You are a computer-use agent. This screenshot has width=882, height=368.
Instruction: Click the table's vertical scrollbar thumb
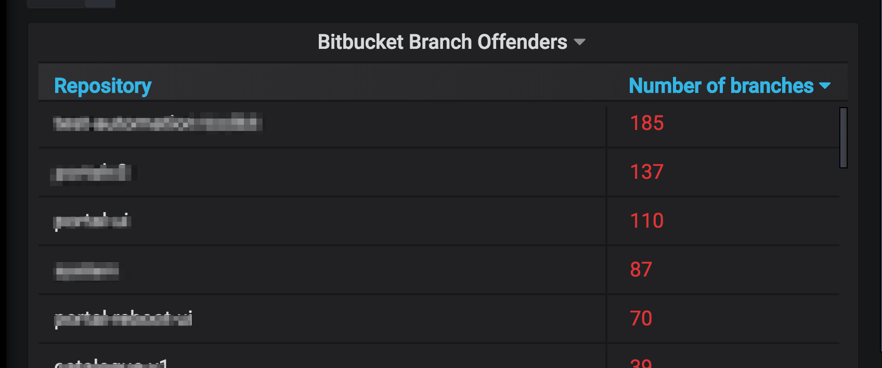pyautogui.click(x=844, y=138)
